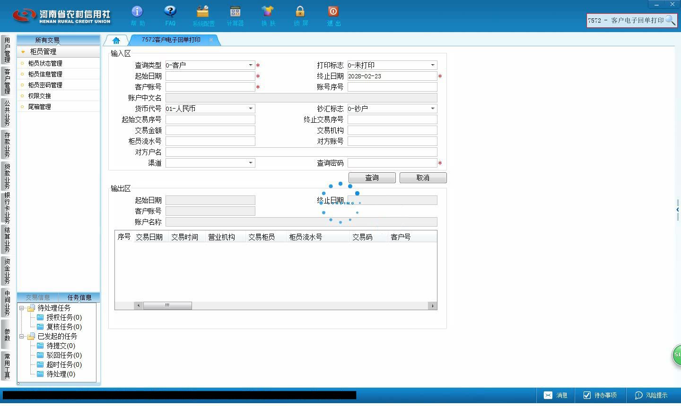
Task: Click the 交易金额 input field
Action: 210,130
